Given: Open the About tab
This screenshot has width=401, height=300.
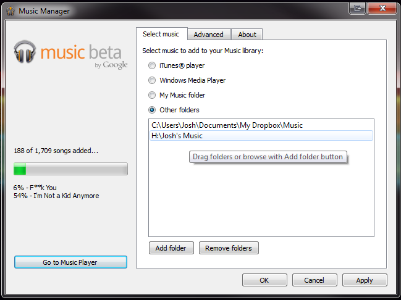Looking at the screenshot, I should click(247, 35).
